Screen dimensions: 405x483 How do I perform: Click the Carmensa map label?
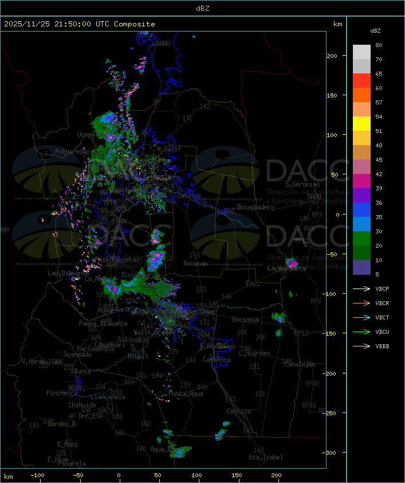pos(217,360)
